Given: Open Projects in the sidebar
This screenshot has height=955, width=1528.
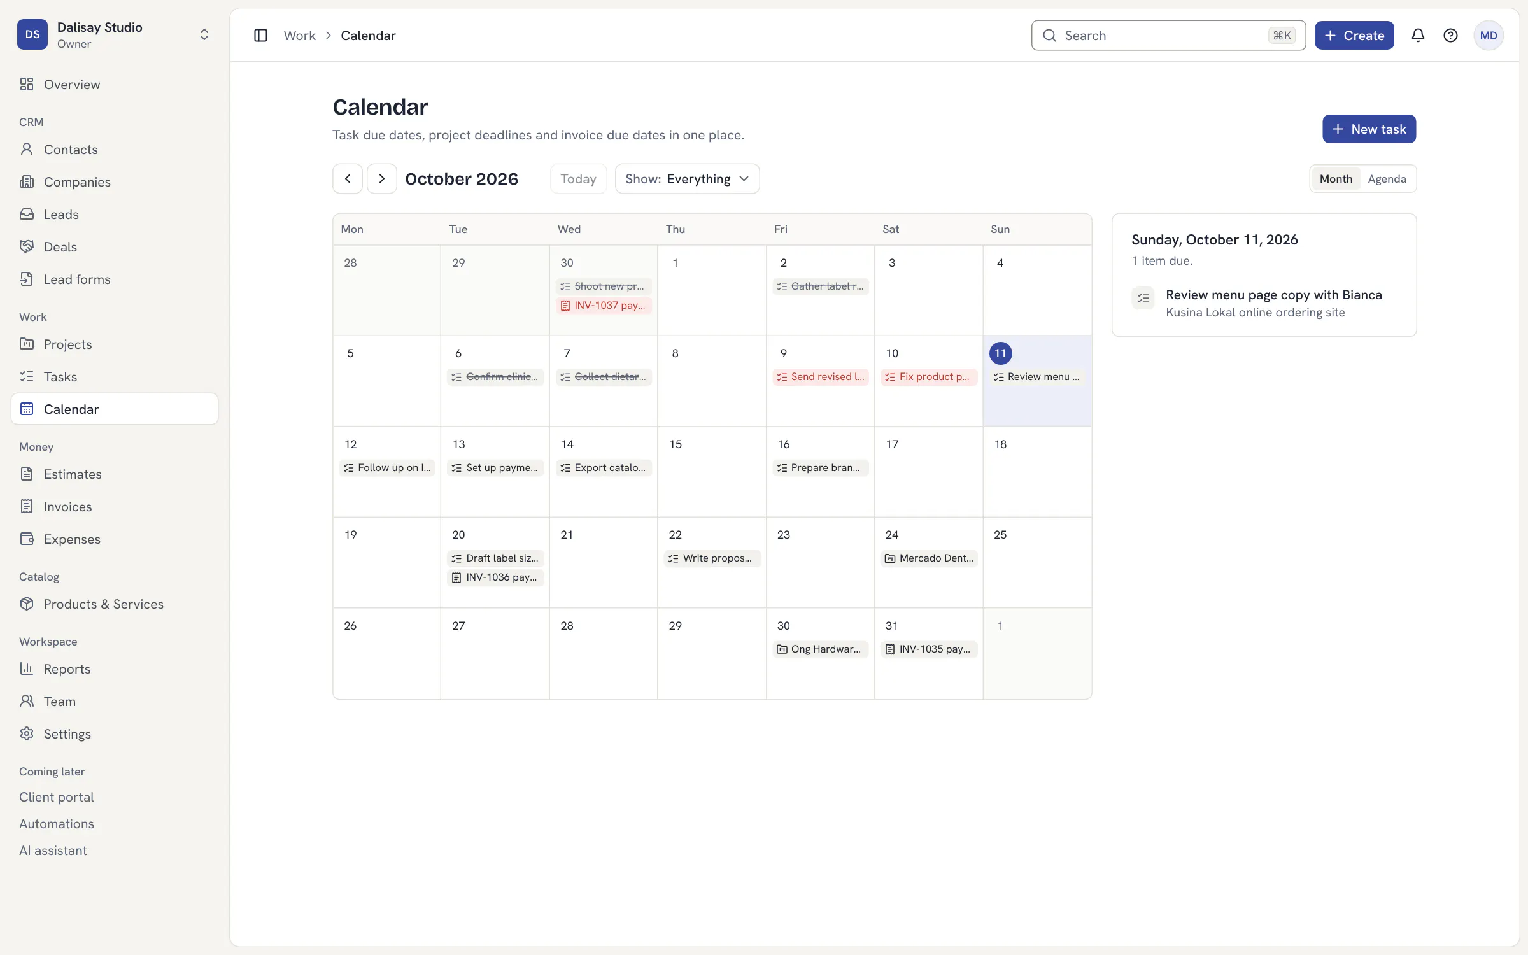Looking at the screenshot, I should pyautogui.click(x=115, y=344).
